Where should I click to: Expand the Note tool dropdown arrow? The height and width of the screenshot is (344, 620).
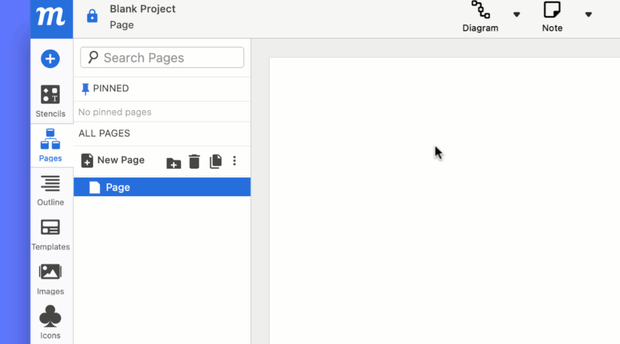(x=588, y=14)
